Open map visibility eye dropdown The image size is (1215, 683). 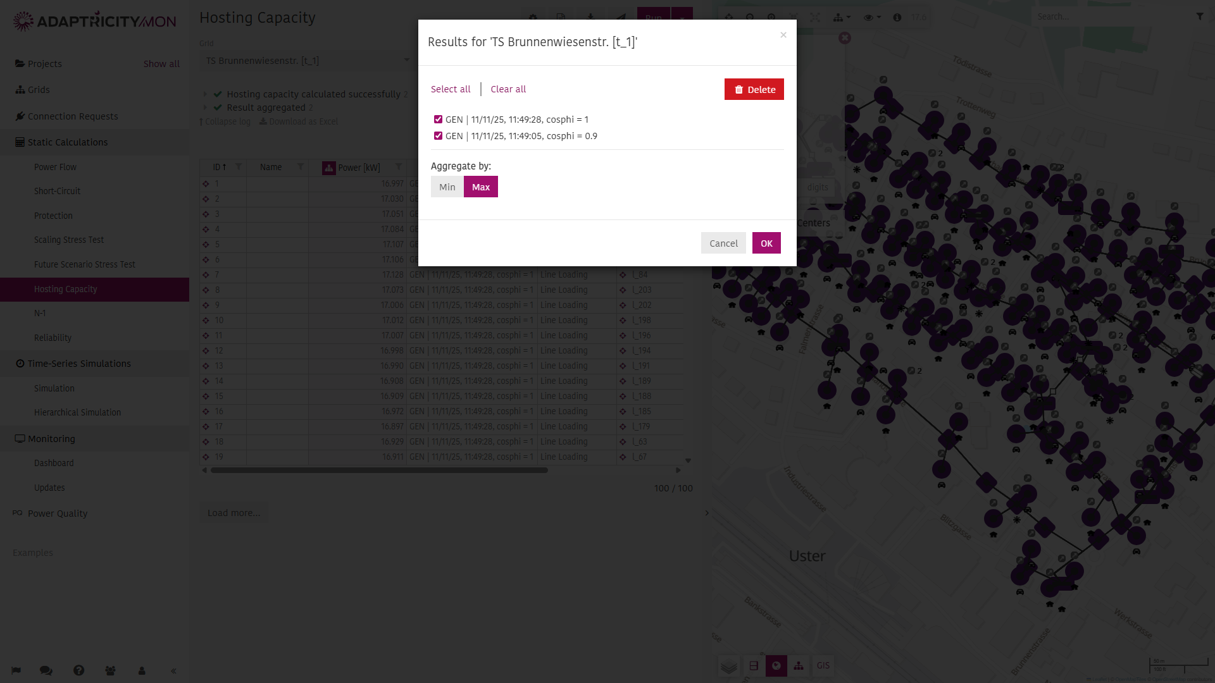[x=871, y=18]
